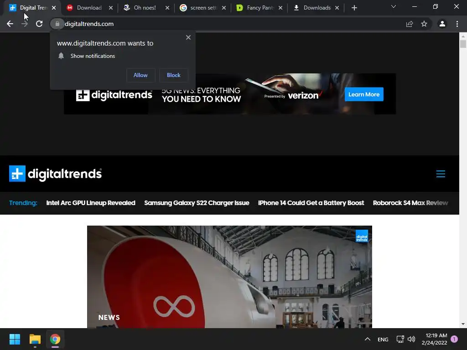This screenshot has width=467, height=350.
Task: Open Intel Arc GPU Lineup Revealed link
Action: click(x=91, y=203)
